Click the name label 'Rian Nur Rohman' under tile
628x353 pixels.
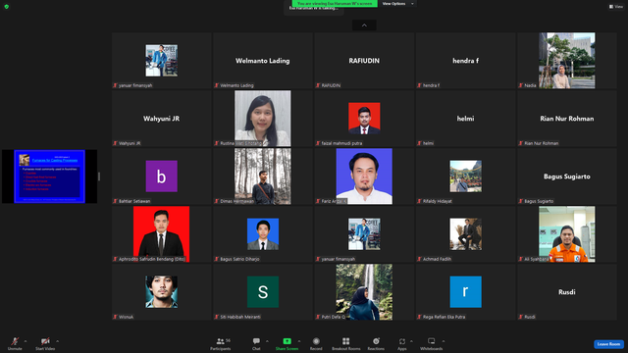click(541, 143)
